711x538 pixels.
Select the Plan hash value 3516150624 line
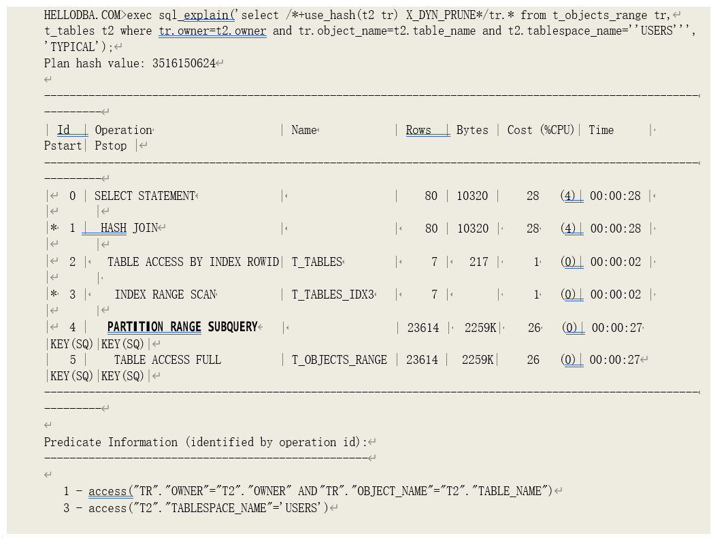[x=129, y=63]
